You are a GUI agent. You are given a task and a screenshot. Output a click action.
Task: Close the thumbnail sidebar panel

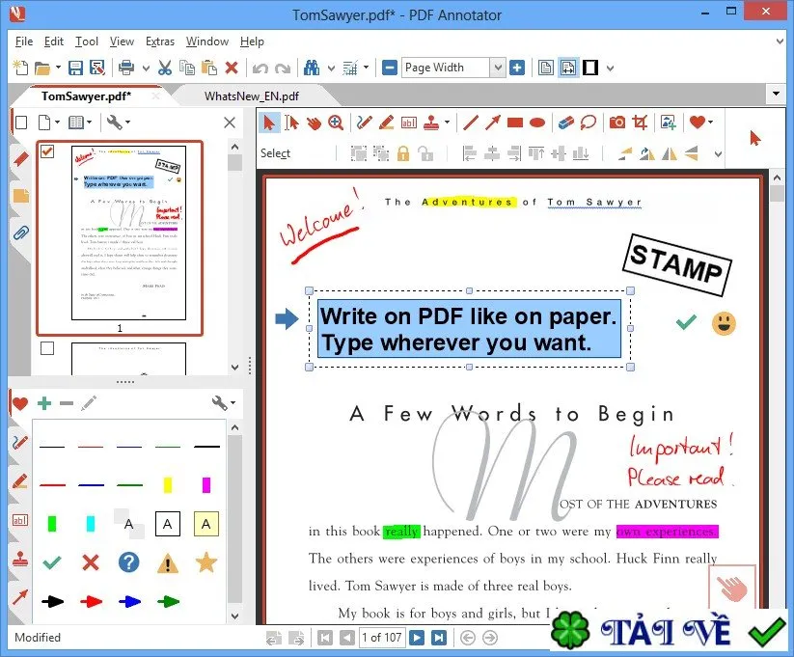click(230, 123)
